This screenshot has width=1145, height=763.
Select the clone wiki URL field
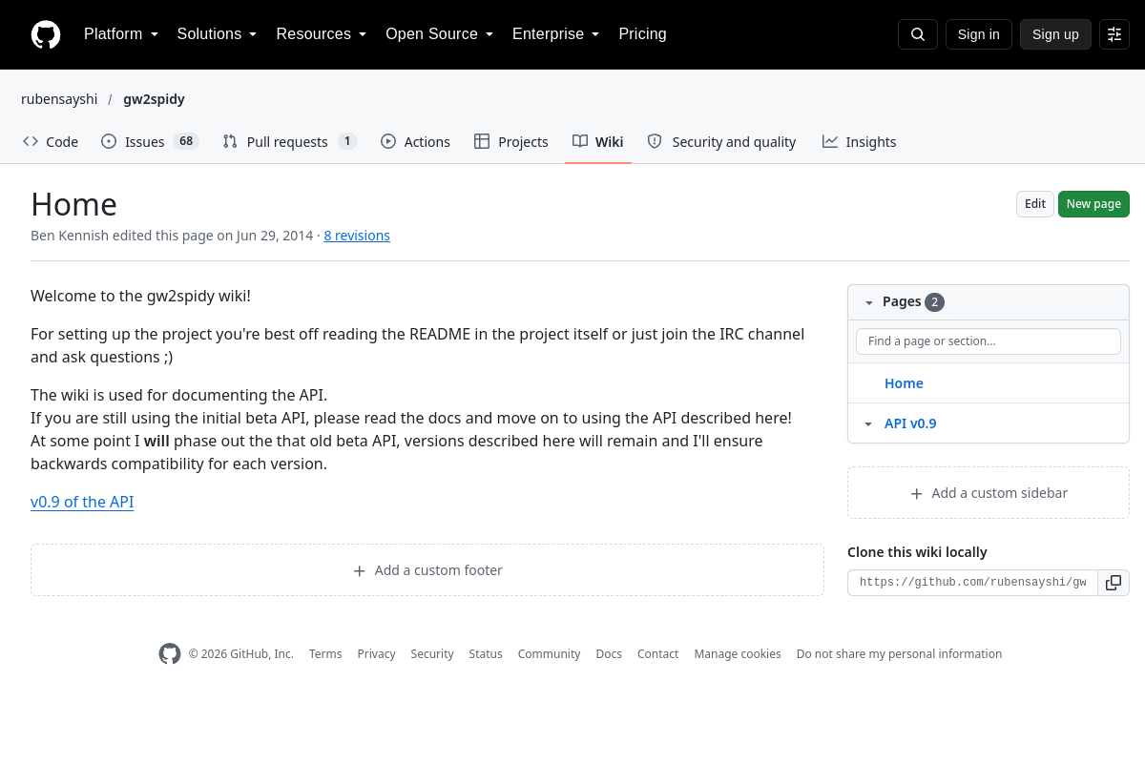972,583
